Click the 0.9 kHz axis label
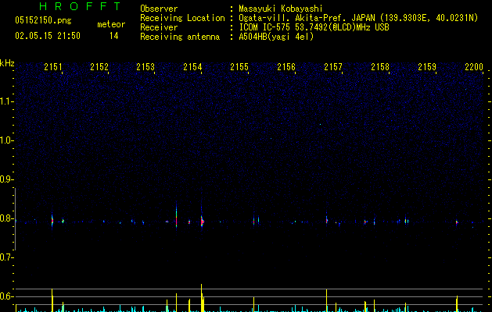Screen dimensions: 492x312 tap(6, 179)
